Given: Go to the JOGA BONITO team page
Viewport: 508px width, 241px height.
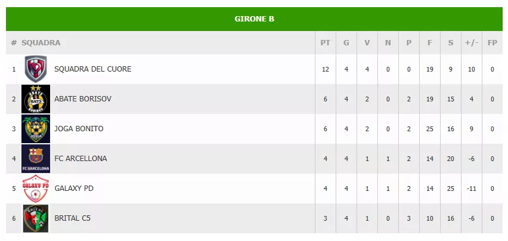Looking at the screenshot, I should [78, 129].
